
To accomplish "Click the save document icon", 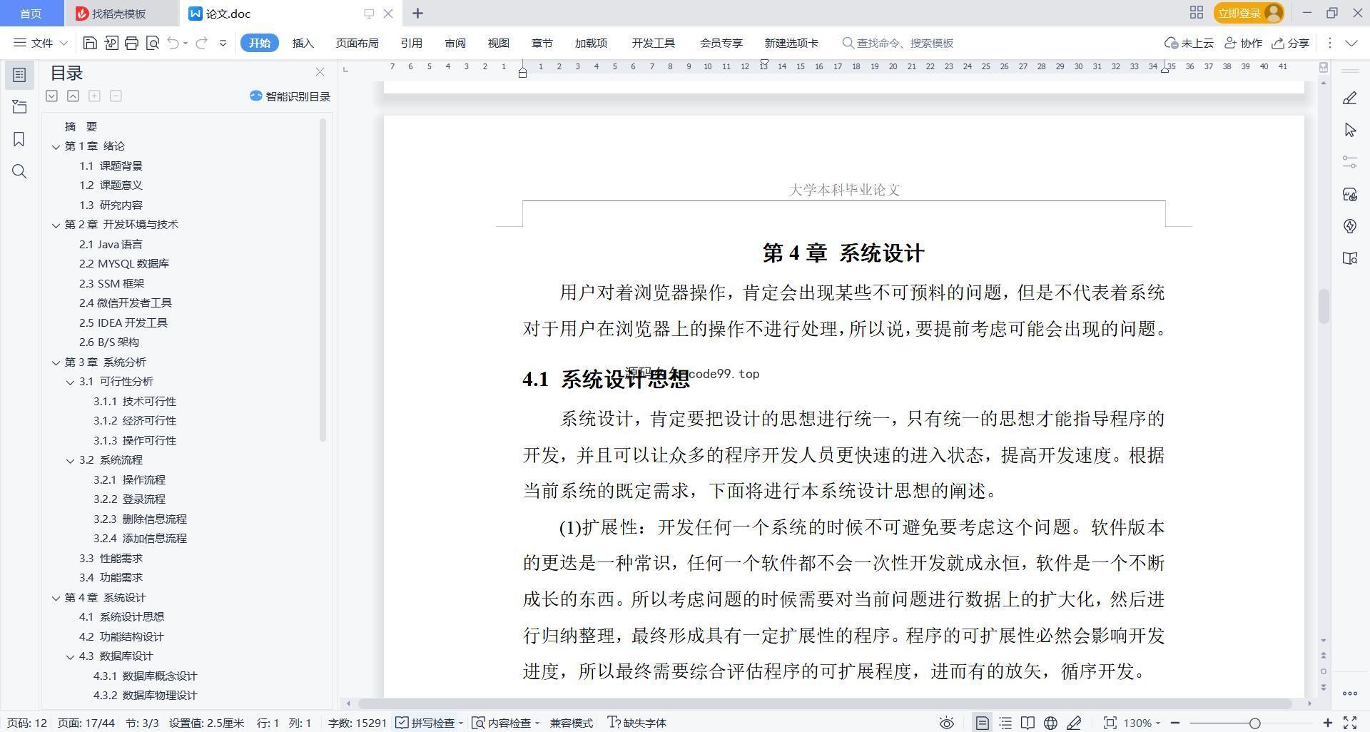I will point(90,43).
